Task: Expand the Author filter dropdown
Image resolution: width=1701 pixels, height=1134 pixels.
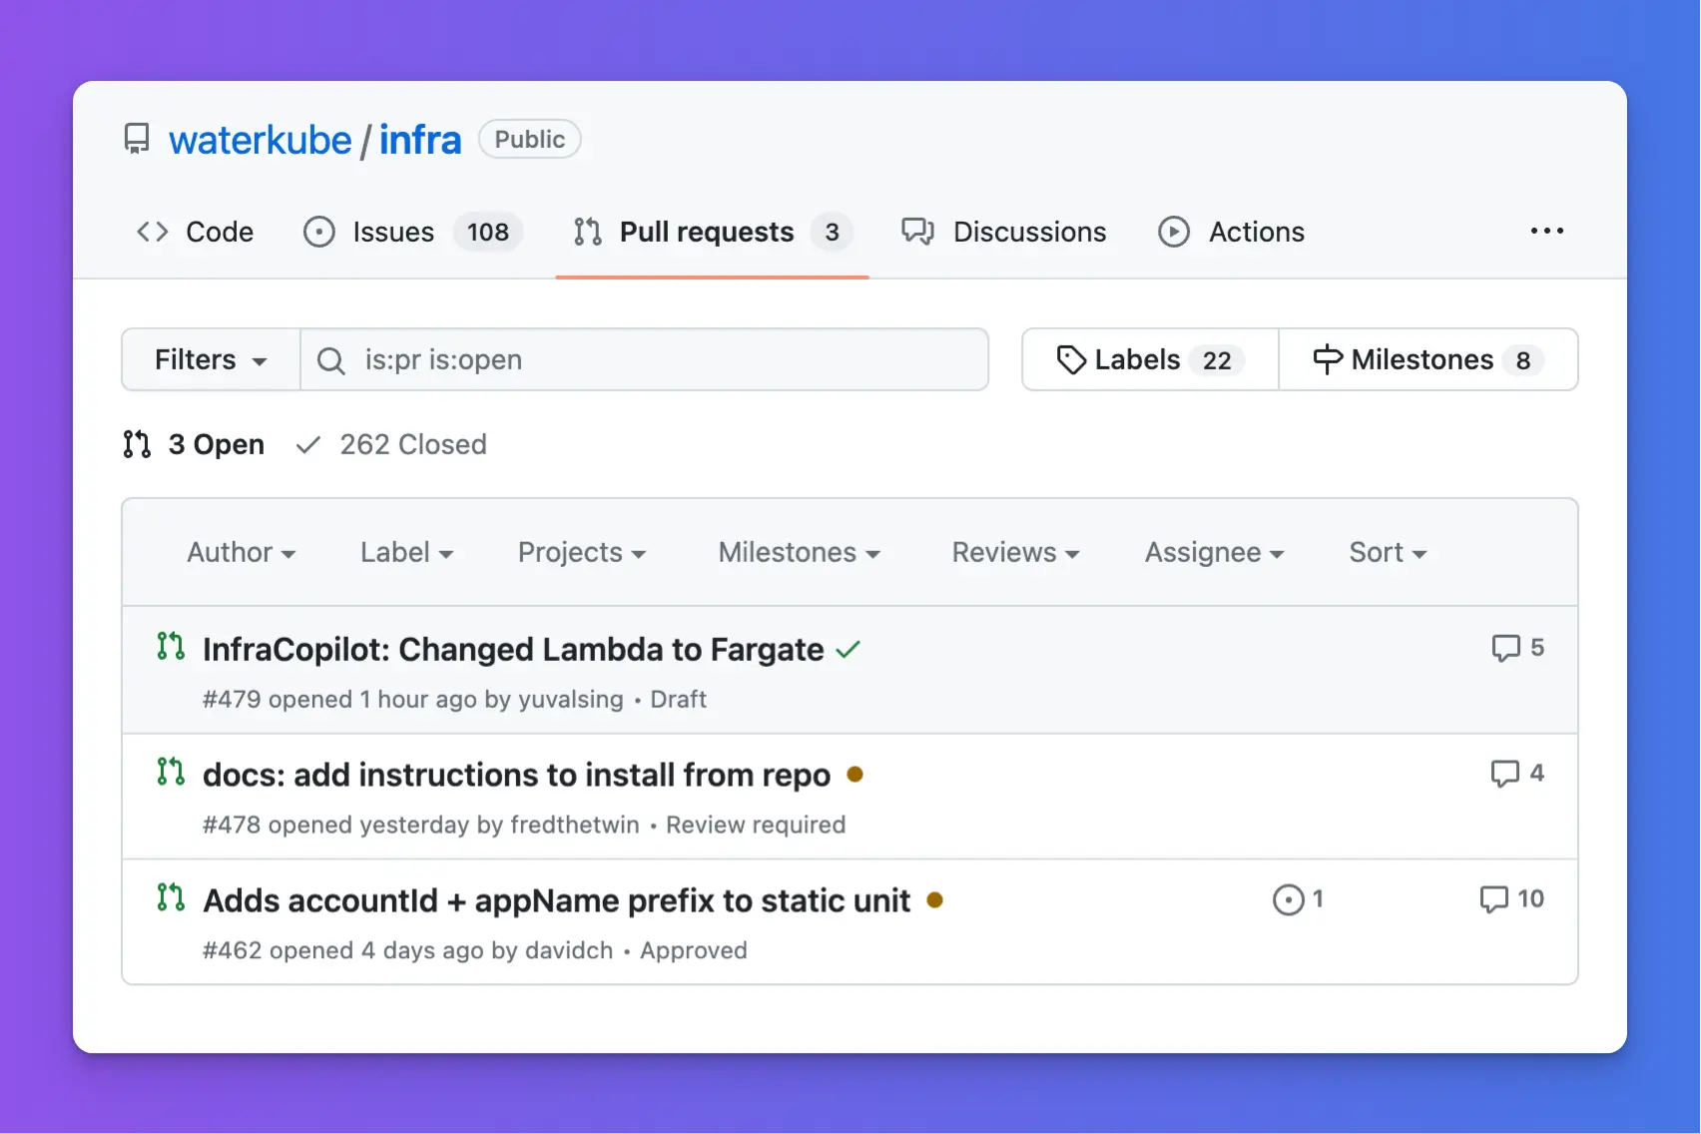Action: (242, 552)
